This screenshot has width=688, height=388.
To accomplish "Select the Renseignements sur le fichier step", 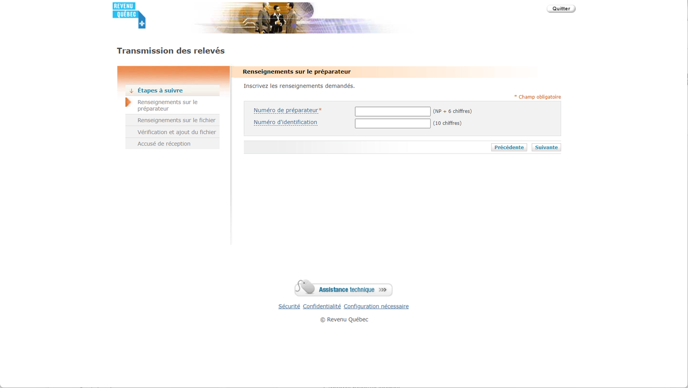I will [176, 120].
